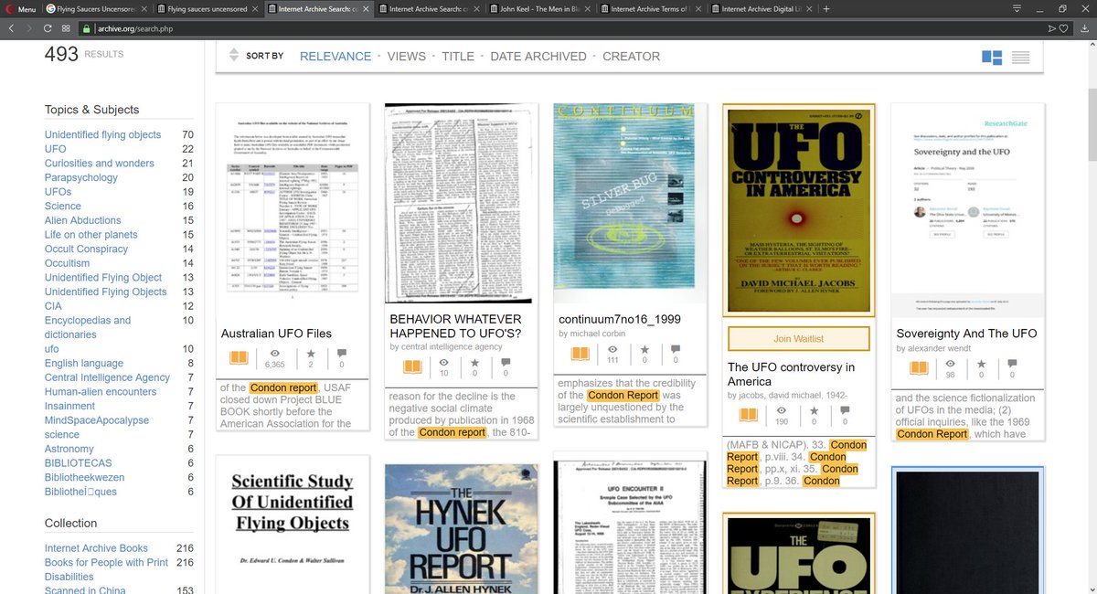Click the heart bookmark icon in address bar
The height and width of the screenshot is (594, 1097).
[x=1065, y=28]
